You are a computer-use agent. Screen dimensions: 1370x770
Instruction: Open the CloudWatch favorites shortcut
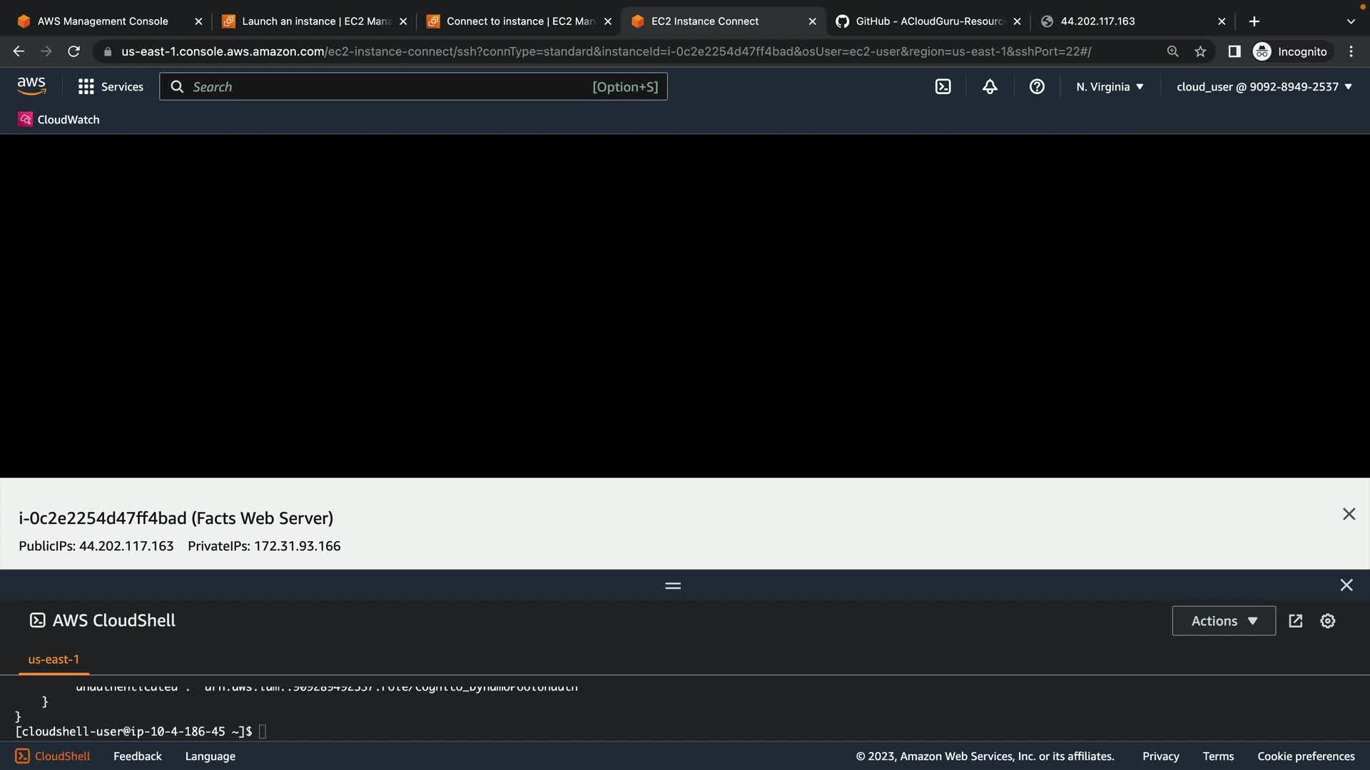(x=59, y=119)
